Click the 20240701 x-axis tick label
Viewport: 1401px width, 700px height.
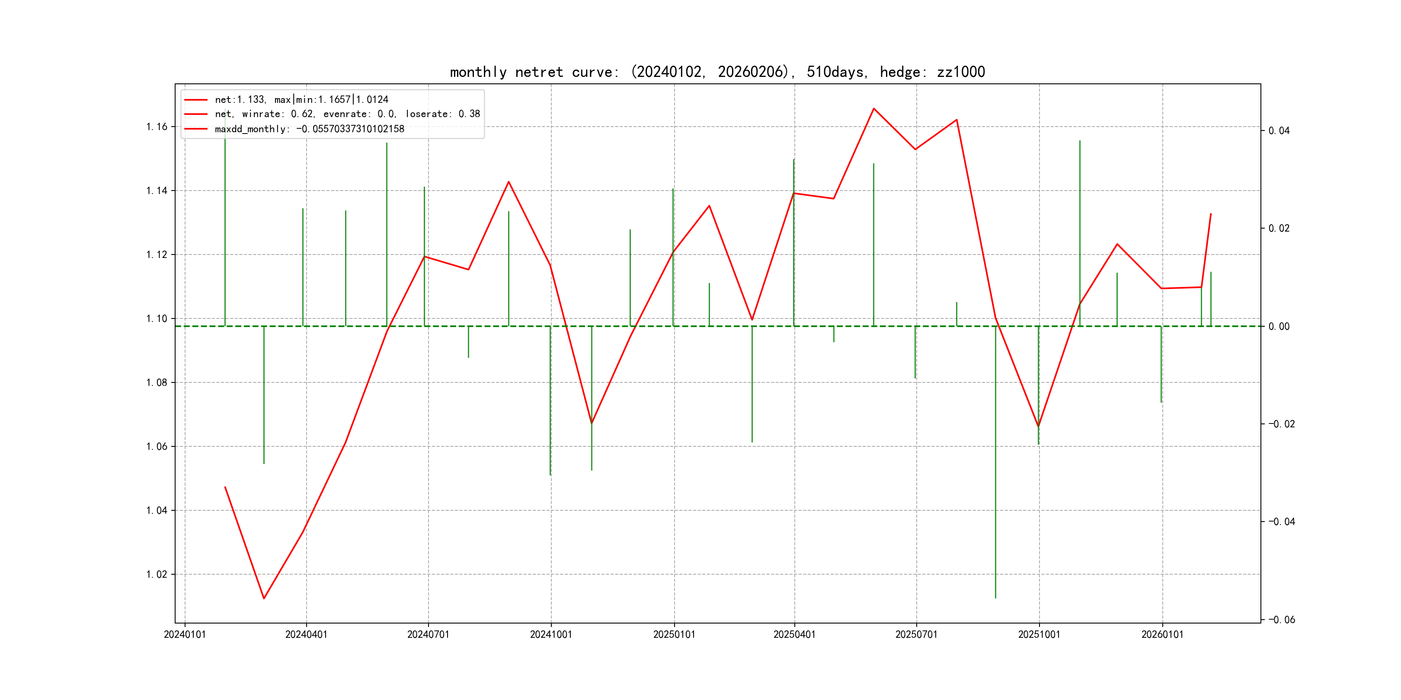tap(428, 634)
